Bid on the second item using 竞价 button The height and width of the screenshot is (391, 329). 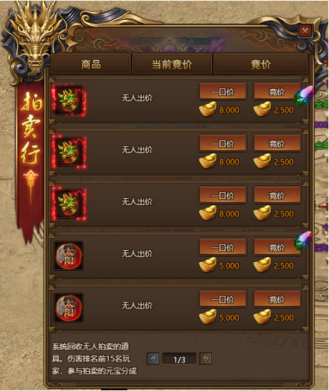click(x=277, y=143)
